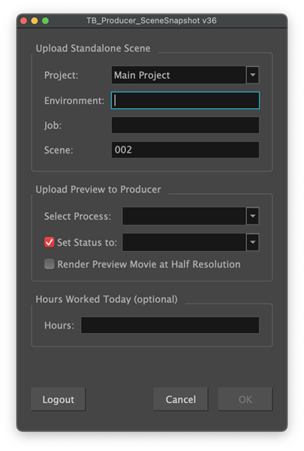Screen dimensions: 304x451
Task: Enable Render Preview Movie at Half Resolution
Action: [x=49, y=264]
